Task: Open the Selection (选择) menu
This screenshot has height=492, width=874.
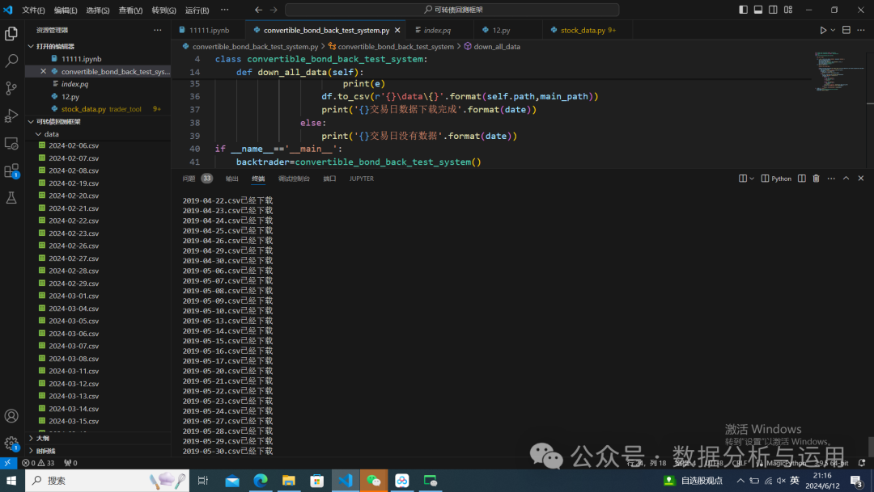Action: pyautogui.click(x=98, y=10)
